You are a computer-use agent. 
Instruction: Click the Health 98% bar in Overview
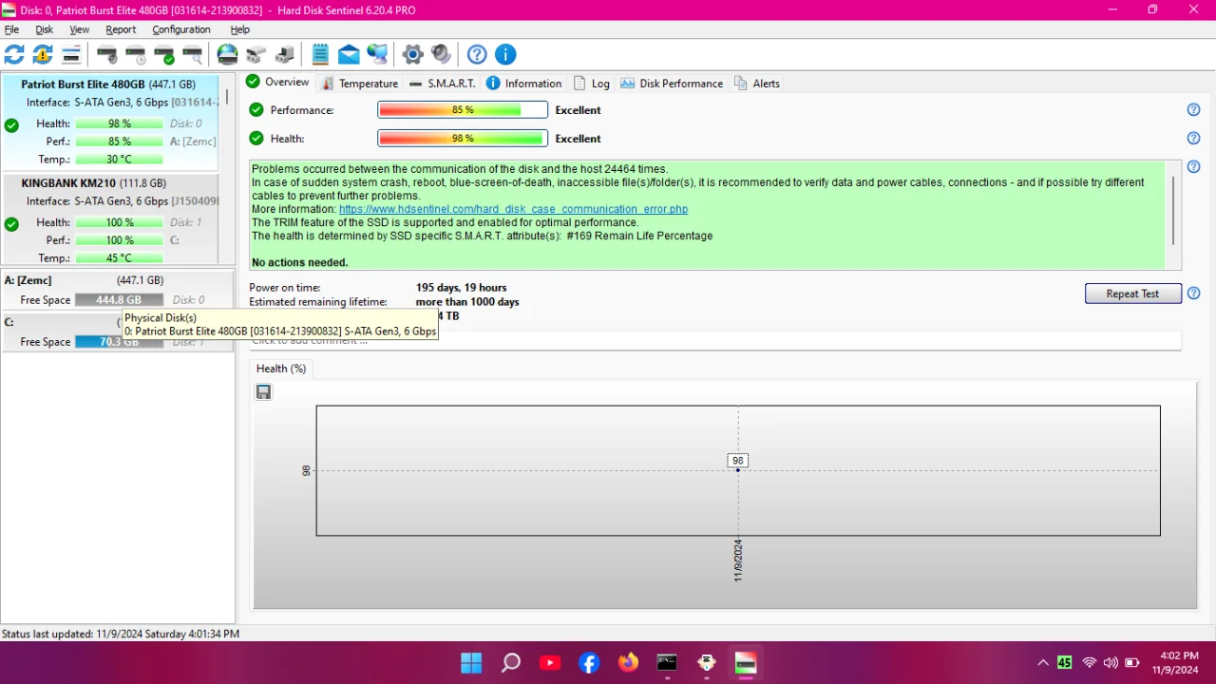pos(463,139)
